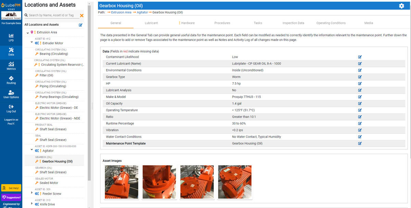This screenshot has width=411, height=208.
Task: Follow the Agitator path link
Action: pos(142,12)
